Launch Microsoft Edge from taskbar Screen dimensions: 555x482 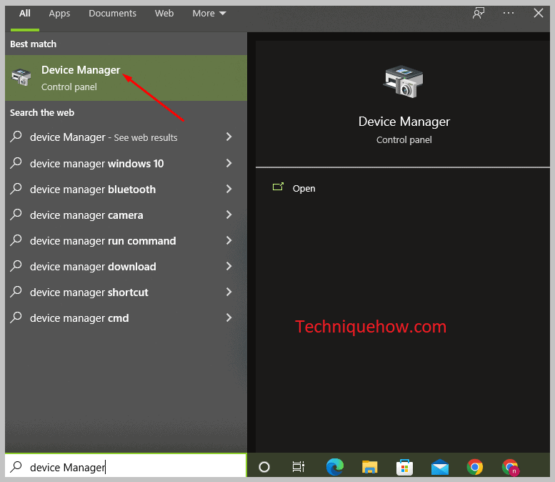pyautogui.click(x=334, y=467)
